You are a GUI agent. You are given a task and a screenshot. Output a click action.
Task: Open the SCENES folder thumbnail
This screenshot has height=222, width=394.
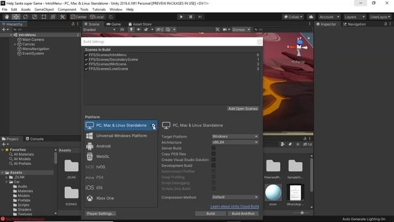pyautogui.click(x=71, y=193)
